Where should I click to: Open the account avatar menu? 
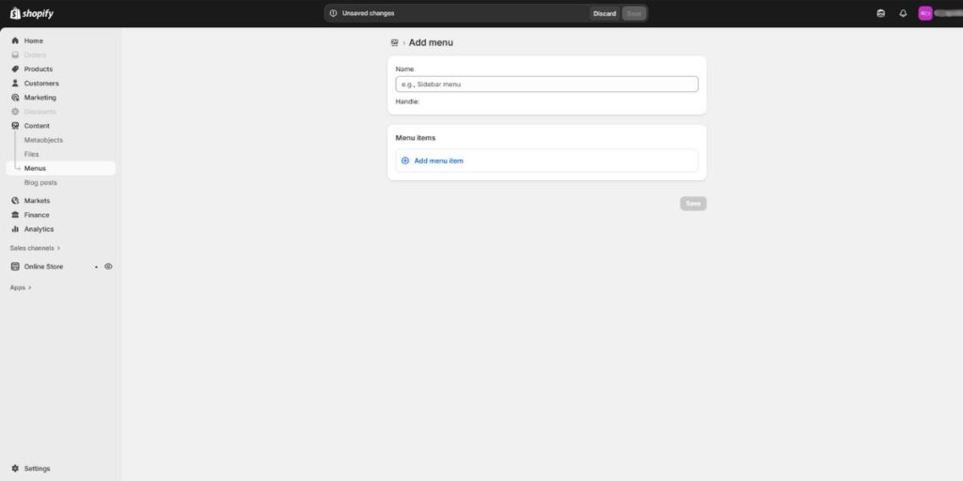[925, 13]
